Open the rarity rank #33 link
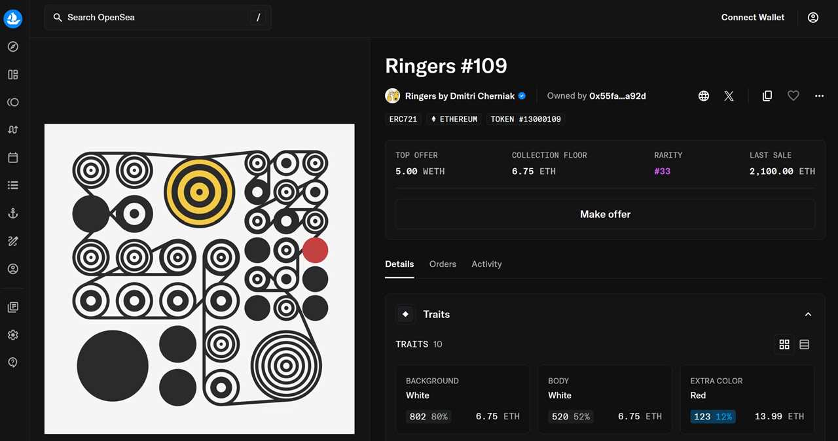 [x=662, y=171]
